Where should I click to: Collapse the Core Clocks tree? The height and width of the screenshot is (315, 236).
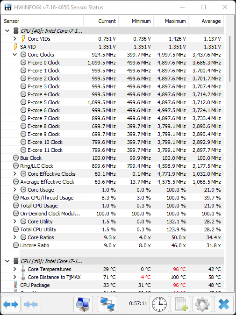pos(14,54)
